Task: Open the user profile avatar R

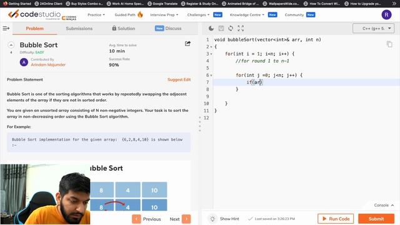Action: tap(386, 15)
